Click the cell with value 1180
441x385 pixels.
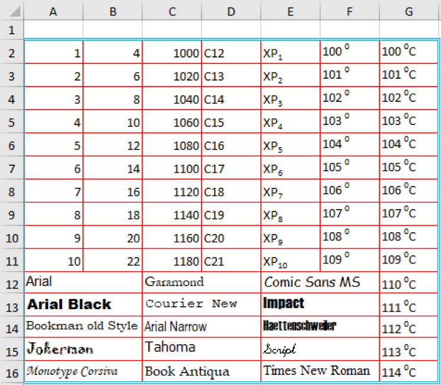pyautogui.click(x=172, y=261)
